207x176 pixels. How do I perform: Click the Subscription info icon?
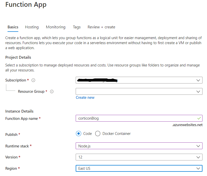pyautogui.click(x=33, y=80)
